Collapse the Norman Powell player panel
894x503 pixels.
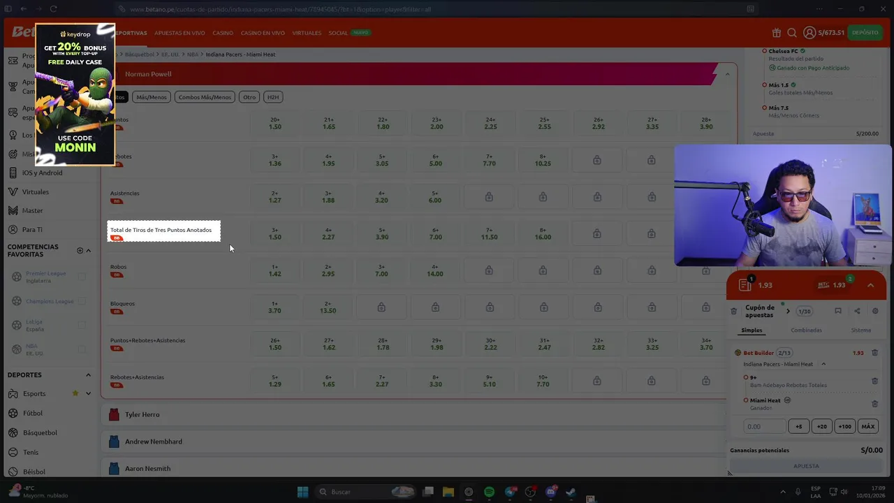point(727,74)
